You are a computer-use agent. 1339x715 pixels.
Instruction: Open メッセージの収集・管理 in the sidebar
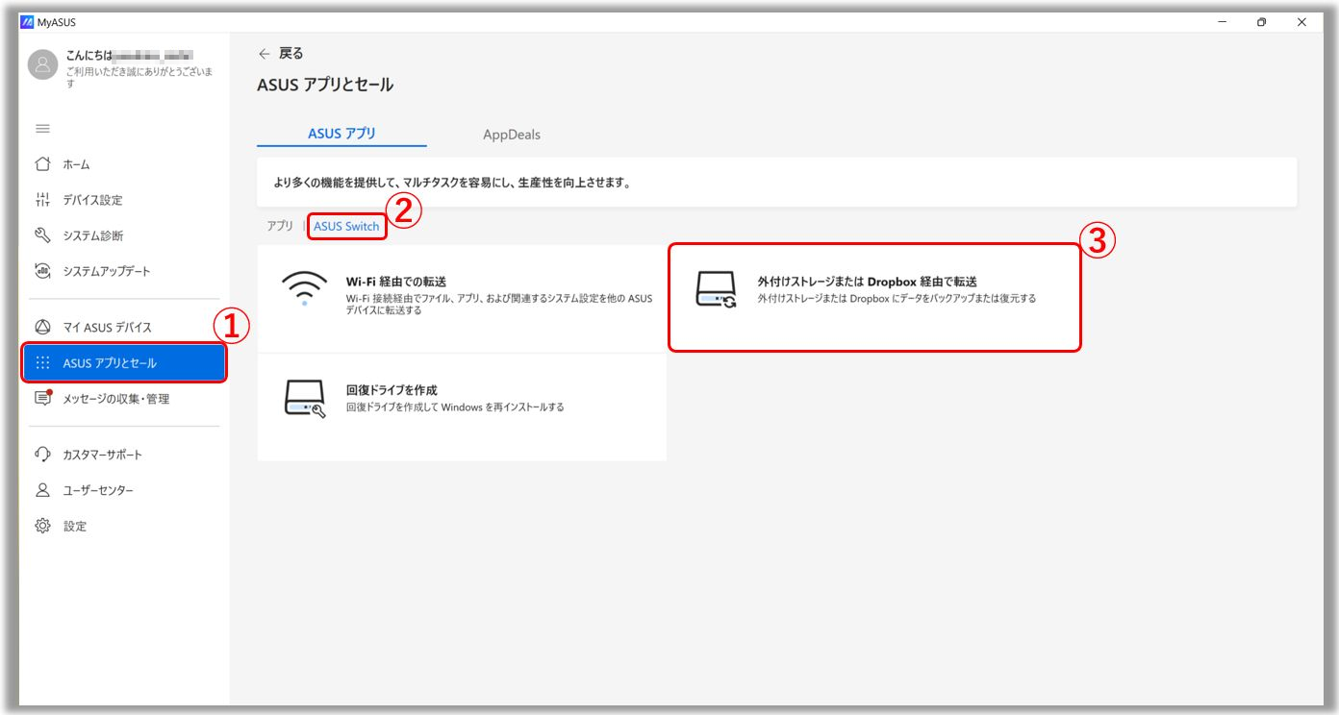pyautogui.click(x=125, y=399)
